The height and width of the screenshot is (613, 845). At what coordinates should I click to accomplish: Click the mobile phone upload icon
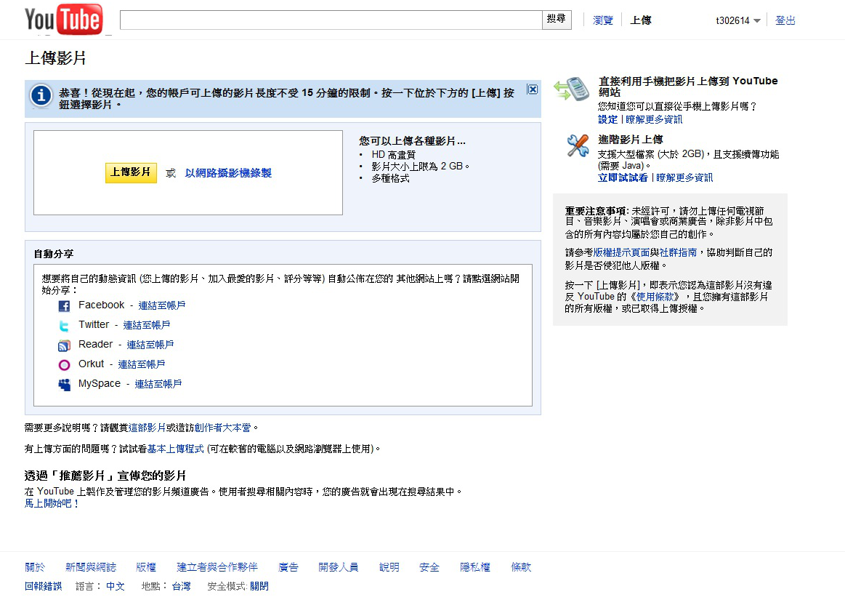tap(572, 89)
